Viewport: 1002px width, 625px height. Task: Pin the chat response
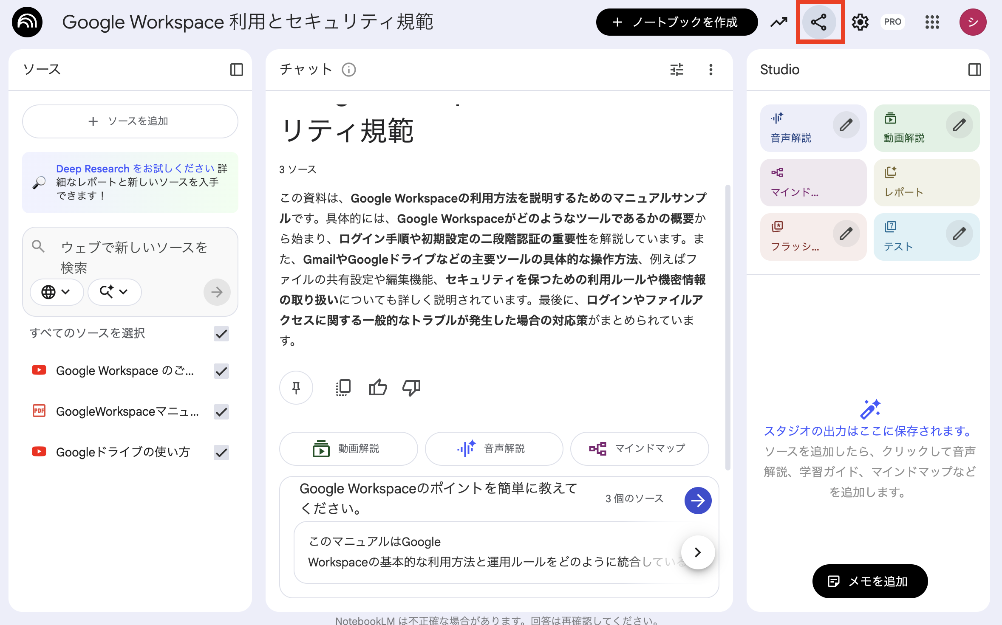point(296,387)
